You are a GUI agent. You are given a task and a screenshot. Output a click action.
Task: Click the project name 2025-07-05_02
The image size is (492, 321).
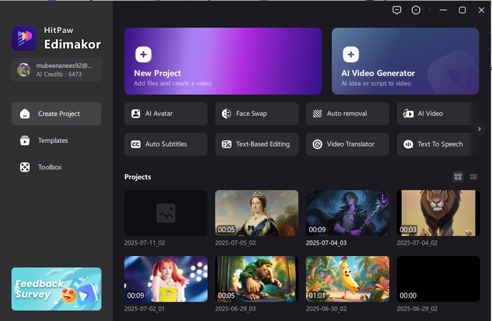[236, 243]
